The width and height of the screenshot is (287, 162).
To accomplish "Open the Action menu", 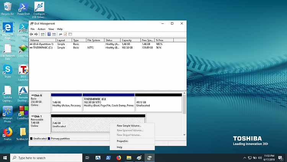I will tap(41, 29).
